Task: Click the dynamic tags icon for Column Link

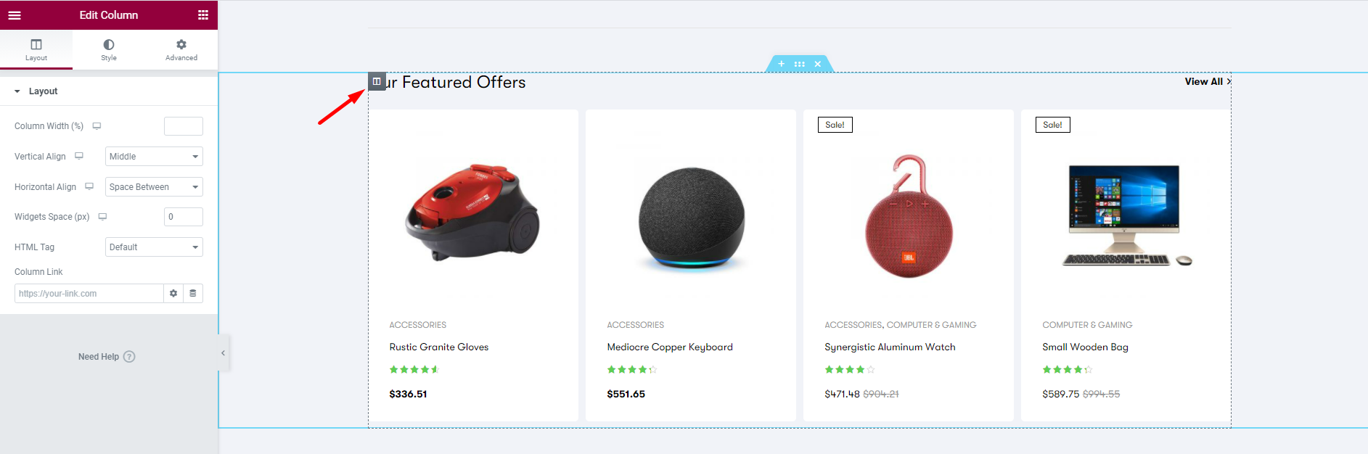Action: 193,294
